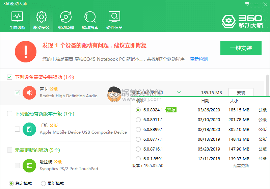Click the Apple Mobile Device USB Composite Device name
The height and width of the screenshot is (189, 270).
click(83, 132)
